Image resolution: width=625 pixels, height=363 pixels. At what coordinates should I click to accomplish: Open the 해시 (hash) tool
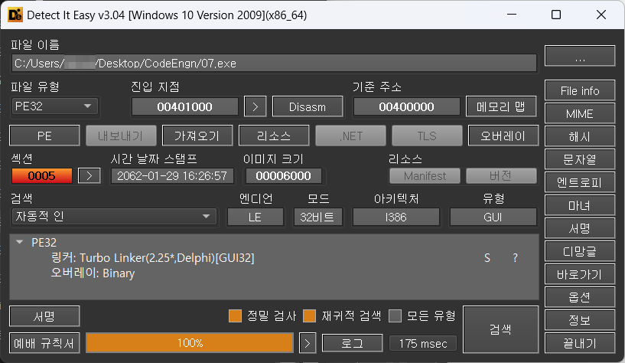click(x=580, y=137)
